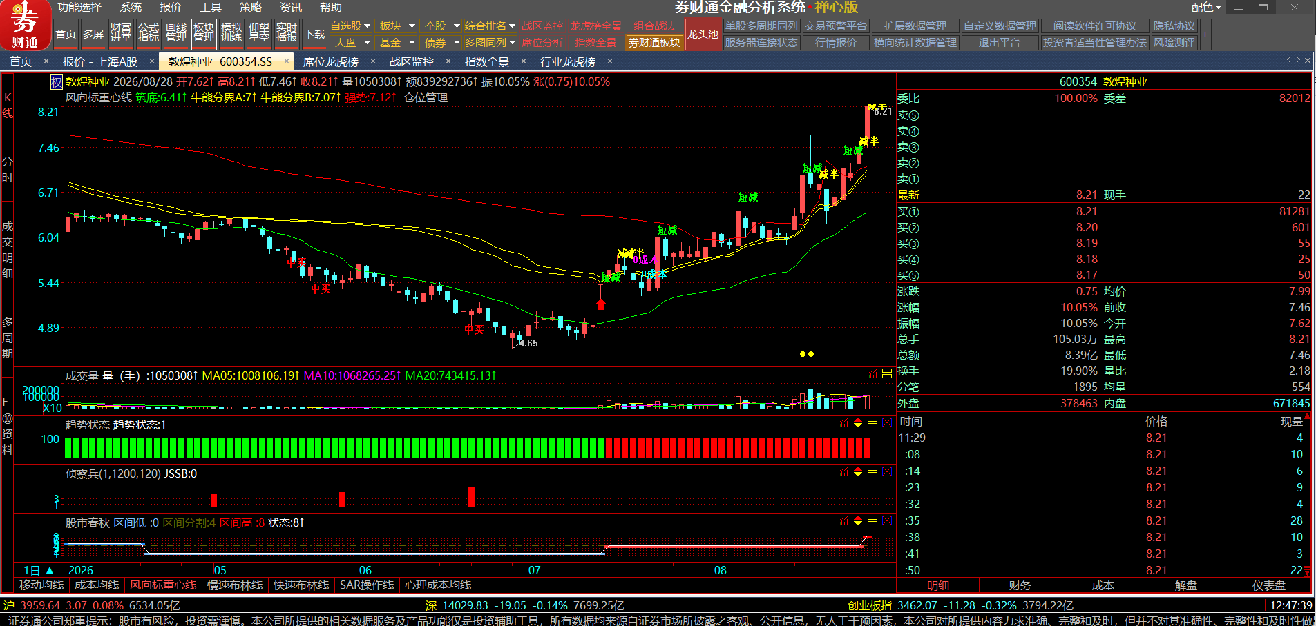Open the 自选股 dropdown
The width and height of the screenshot is (1316, 626).
351,26
